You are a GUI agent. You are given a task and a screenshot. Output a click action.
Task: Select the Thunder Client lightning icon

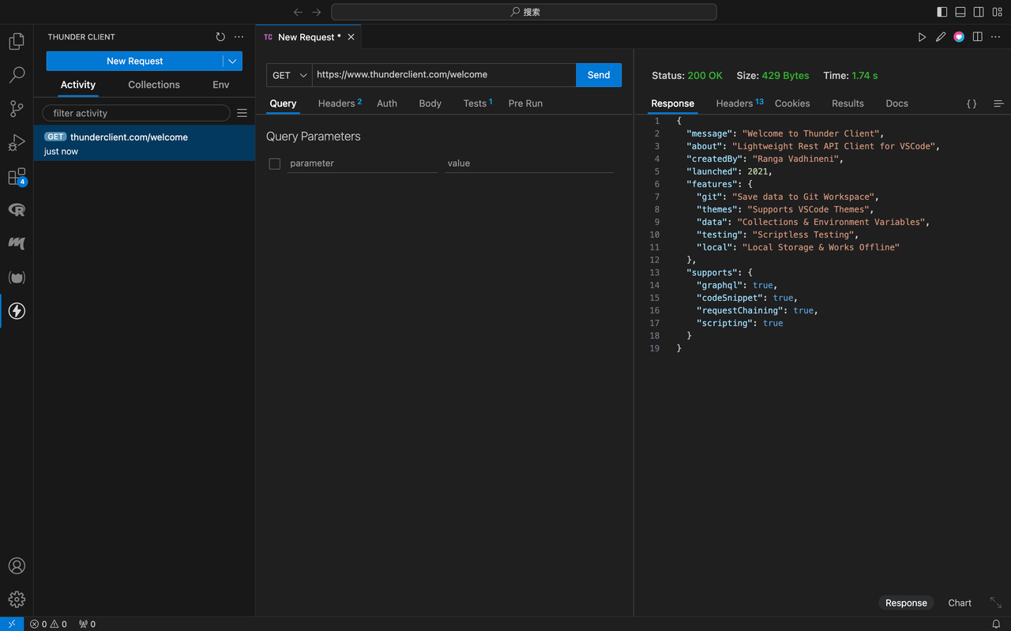point(17,311)
